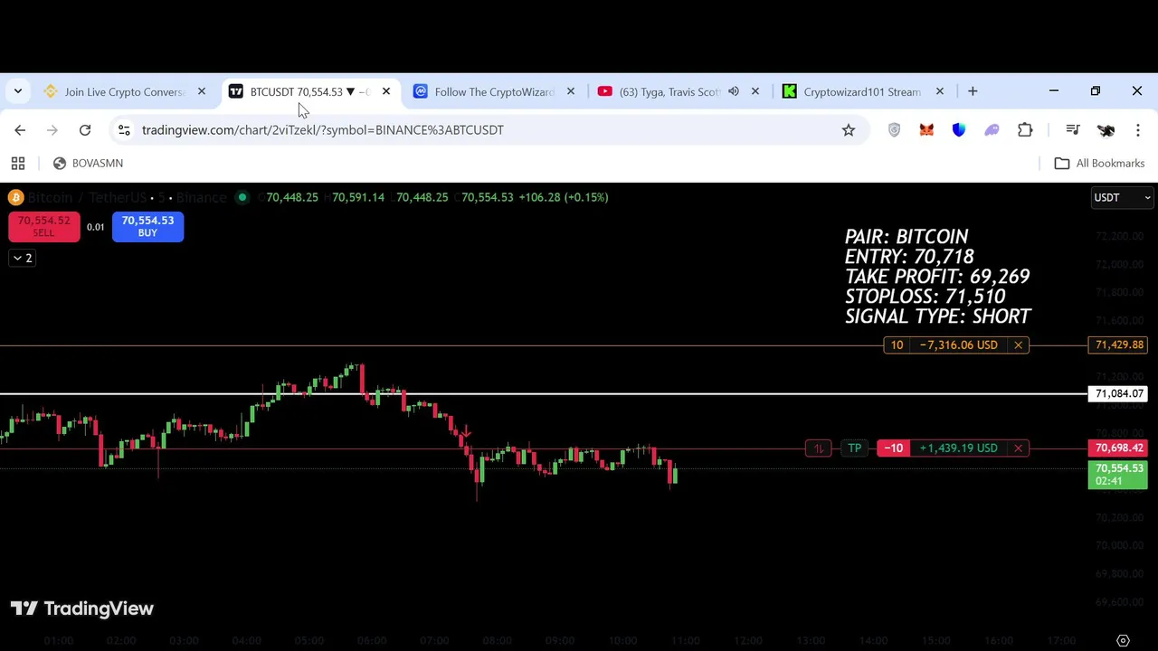Select the 10 quantity order label
This screenshot has width=1158, height=651.
pos(897,345)
